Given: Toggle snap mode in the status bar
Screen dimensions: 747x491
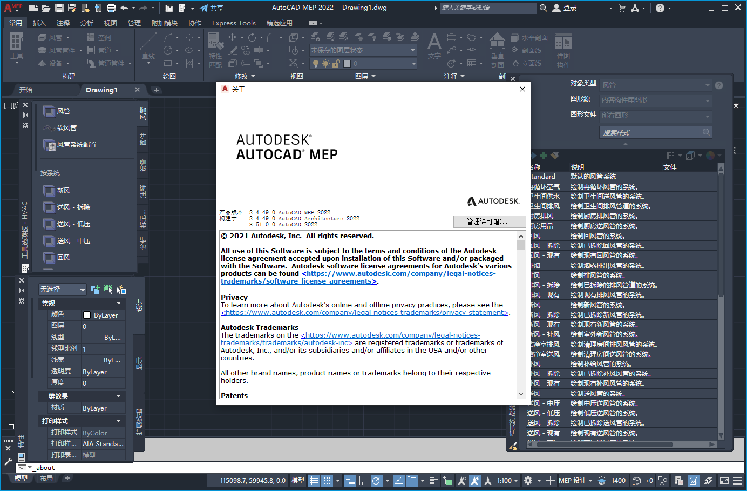Looking at the screenshot, I should point(326,480).
